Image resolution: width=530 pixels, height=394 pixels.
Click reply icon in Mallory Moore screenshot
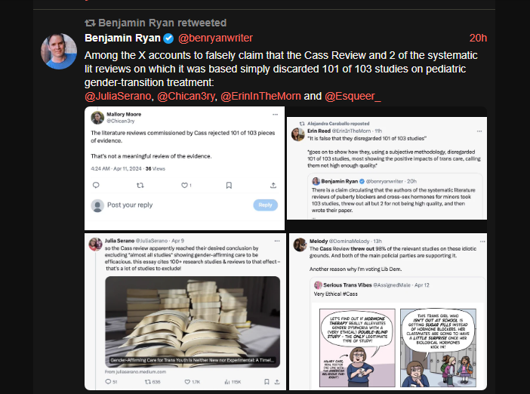[96, 185]
